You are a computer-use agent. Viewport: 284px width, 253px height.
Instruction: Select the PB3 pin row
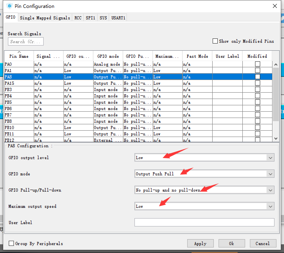click(x=138, y=89)
